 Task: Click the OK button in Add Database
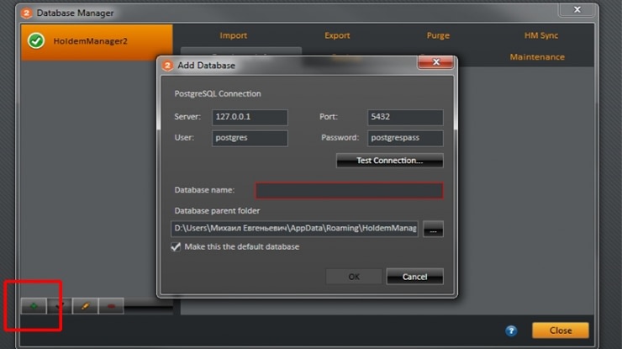click(354, 277)
